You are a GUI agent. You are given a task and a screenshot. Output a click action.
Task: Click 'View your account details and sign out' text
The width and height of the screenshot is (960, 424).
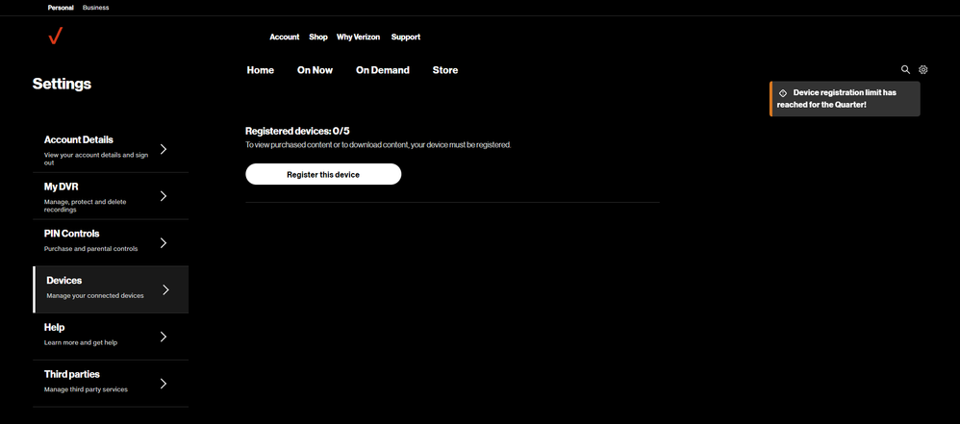tap(96, 159)
